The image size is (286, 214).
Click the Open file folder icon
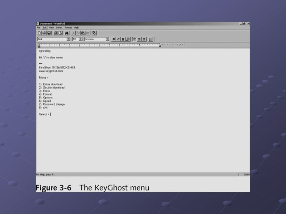point(44,33)
